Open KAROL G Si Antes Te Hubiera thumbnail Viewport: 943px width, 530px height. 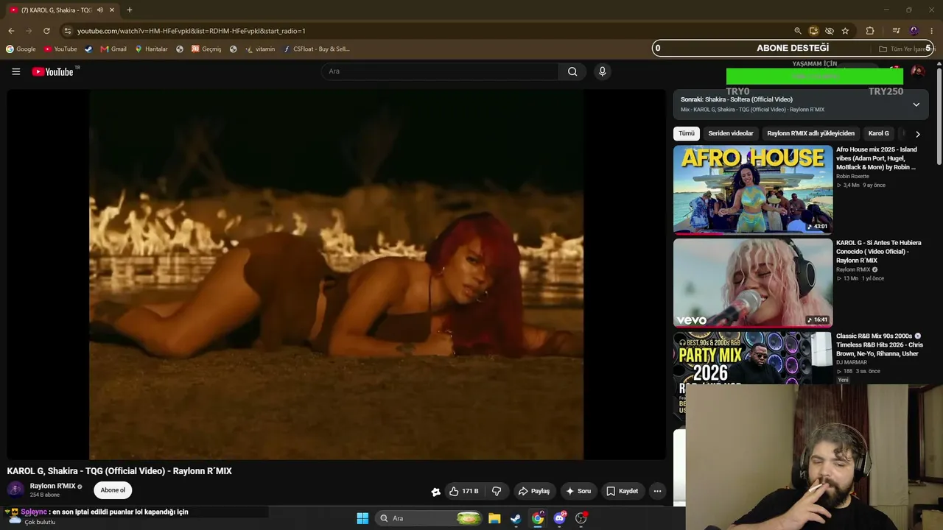point(753,283)
